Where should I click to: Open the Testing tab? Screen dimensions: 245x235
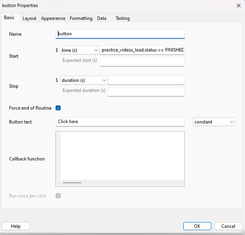(x=122, y=18)
